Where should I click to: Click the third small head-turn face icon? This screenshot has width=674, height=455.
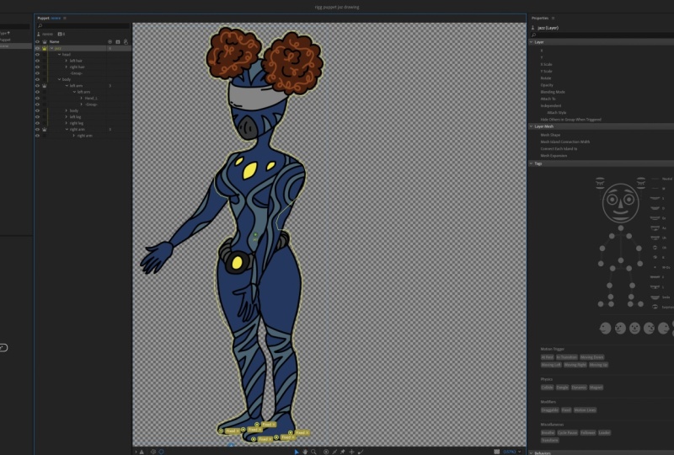click(634, 328)
